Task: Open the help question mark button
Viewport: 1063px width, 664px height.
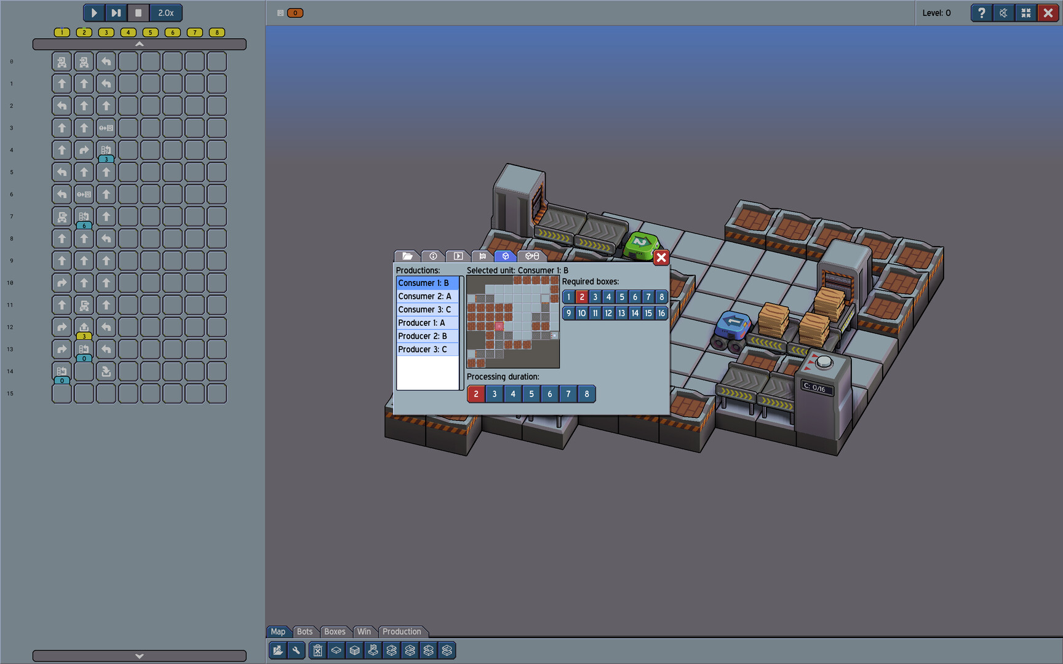Action: tap(981, 13)
